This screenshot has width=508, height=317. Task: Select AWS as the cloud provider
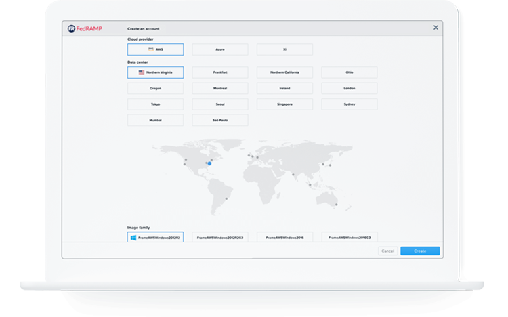(155, 49)
